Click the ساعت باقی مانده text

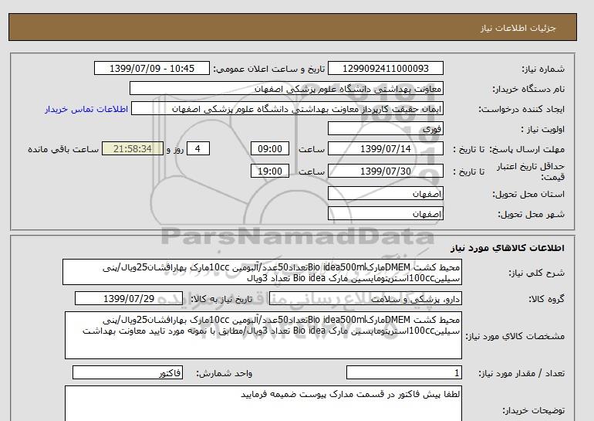coord(63,149)
